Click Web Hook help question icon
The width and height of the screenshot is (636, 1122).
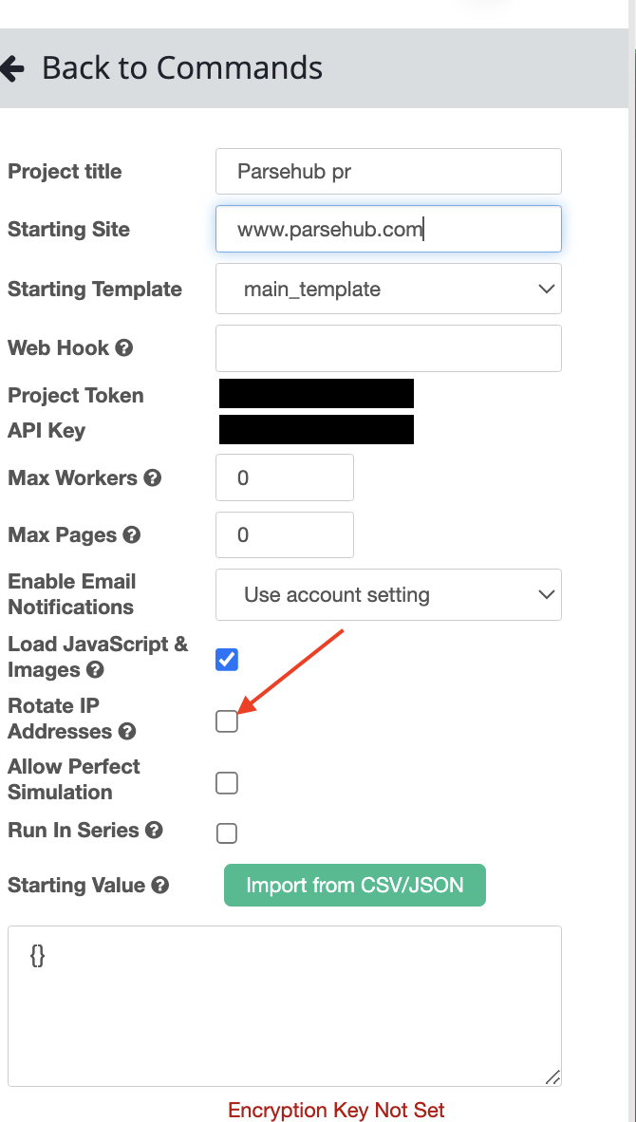pyautogui.click(x=124, y=348)
